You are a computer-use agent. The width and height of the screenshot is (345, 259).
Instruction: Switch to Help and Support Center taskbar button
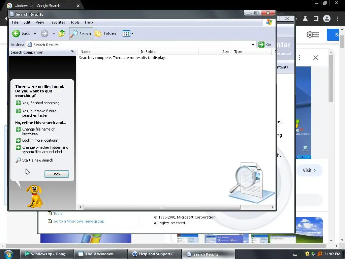click(154, 254)
